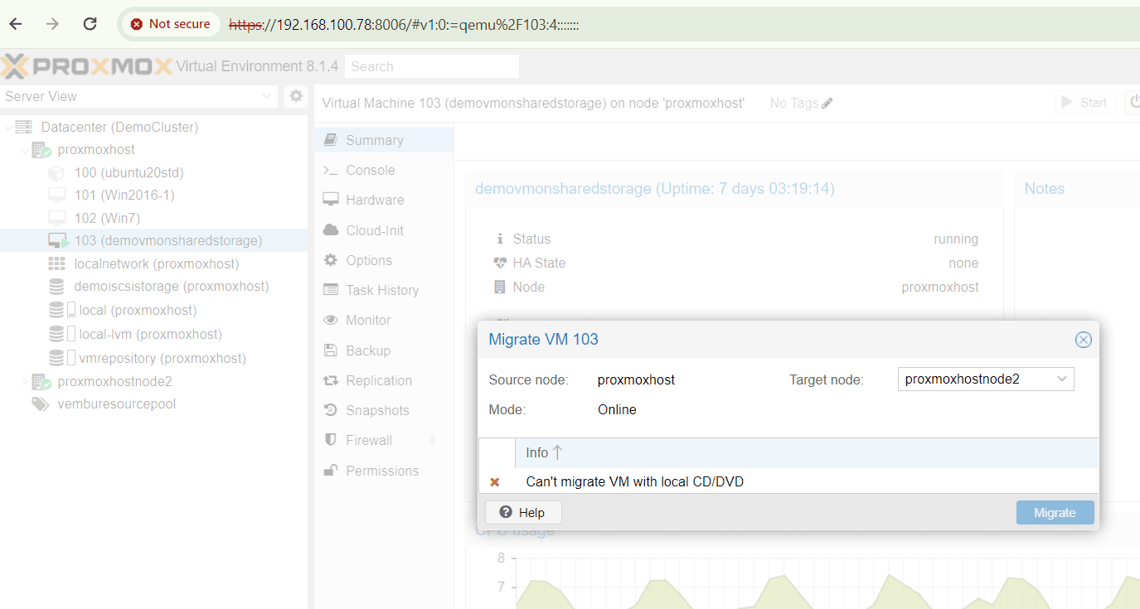
Task: Select VM 103 (demovmonsharedstorage) in tree
Action: pos(168,240)
